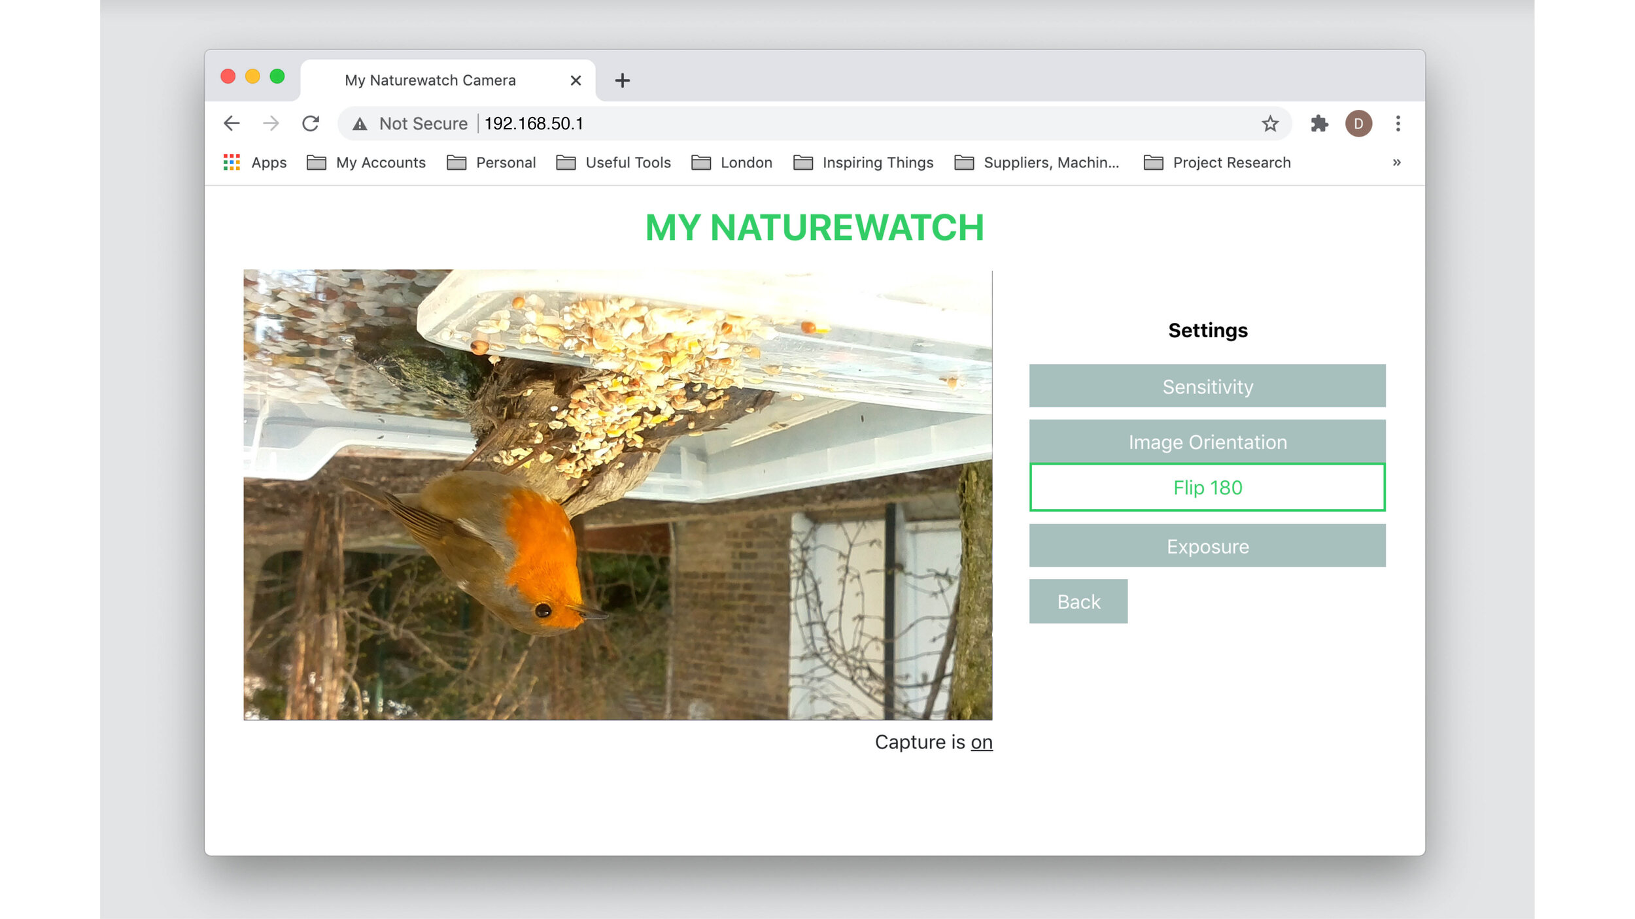Click the Back button
This screenshot has height=919, width=1635.
(1078, 601)
